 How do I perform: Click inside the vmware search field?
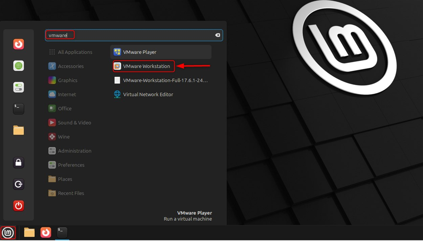pyautogui.click(x=134, y=35)
